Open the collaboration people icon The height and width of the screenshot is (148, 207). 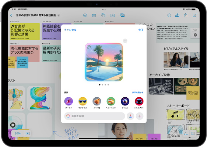click(177, 16)
